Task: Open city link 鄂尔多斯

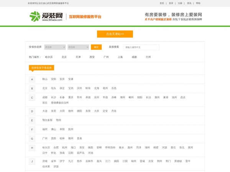Action: (x=47, y=120)
